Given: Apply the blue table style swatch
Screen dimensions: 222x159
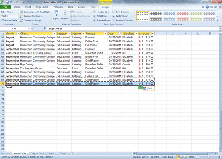Looking at the screenshot, I should tap(169, 16).
